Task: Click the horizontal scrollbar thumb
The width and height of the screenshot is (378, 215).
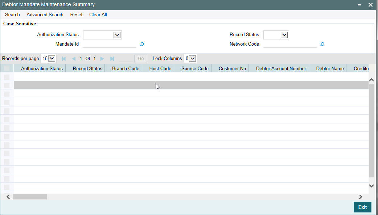Action: 30,197
